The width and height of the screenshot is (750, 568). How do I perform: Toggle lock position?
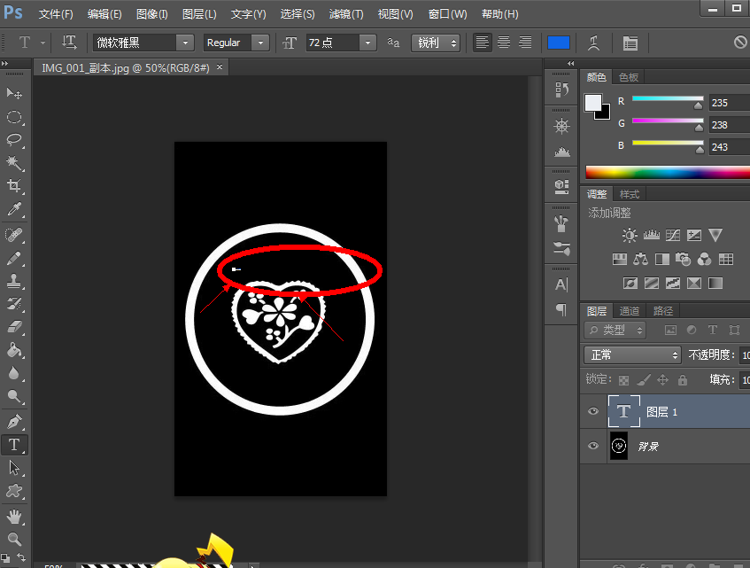662,380
